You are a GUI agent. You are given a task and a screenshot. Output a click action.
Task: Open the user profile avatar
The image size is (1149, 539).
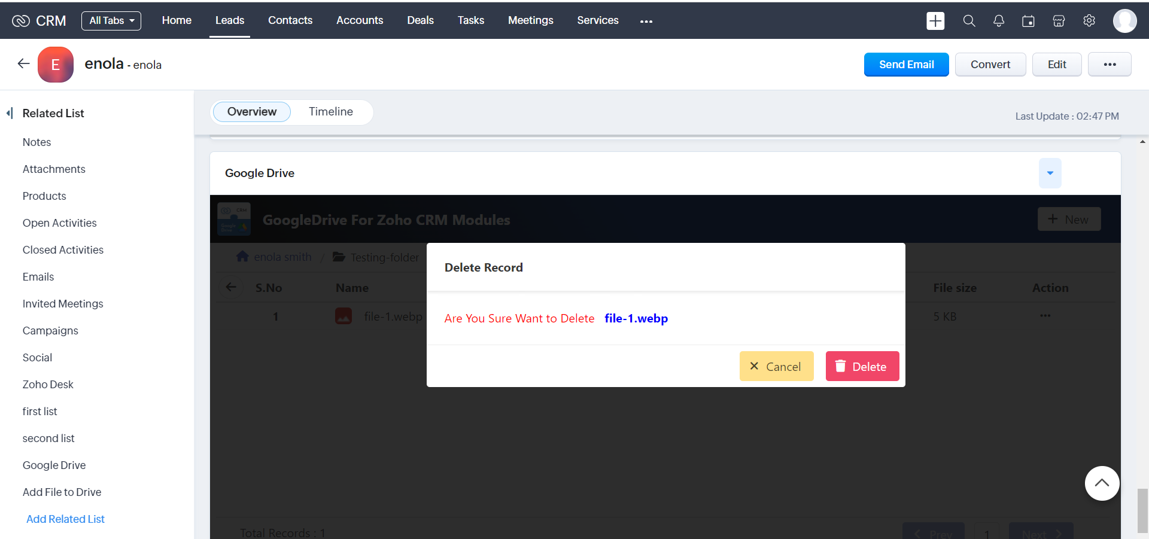coord(1124,21)
